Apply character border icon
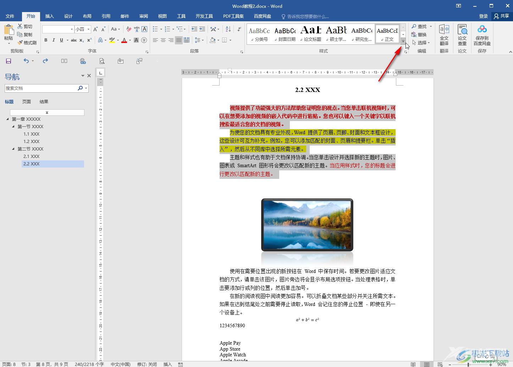Image resolution: width=513 pixels, height=367 pixels. (144, 29)
